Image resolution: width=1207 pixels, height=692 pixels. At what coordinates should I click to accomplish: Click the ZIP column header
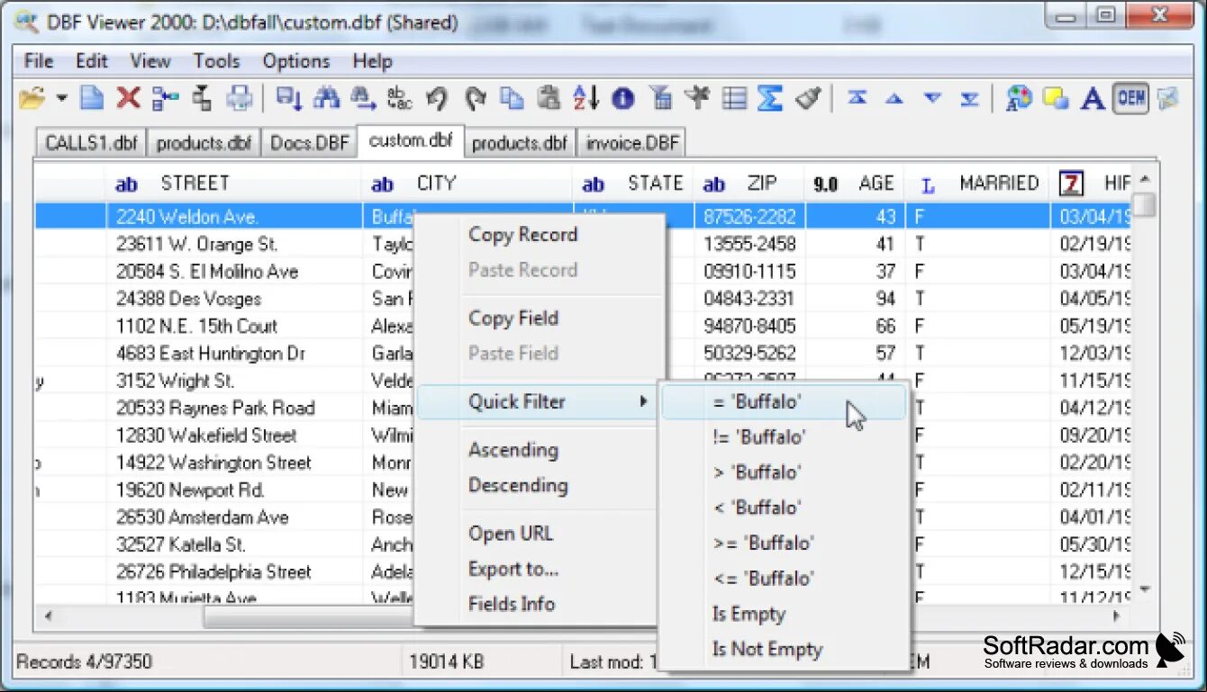[x=749, y=184]
